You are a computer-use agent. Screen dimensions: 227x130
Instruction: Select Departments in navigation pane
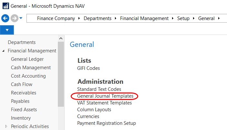pos(22,42)
